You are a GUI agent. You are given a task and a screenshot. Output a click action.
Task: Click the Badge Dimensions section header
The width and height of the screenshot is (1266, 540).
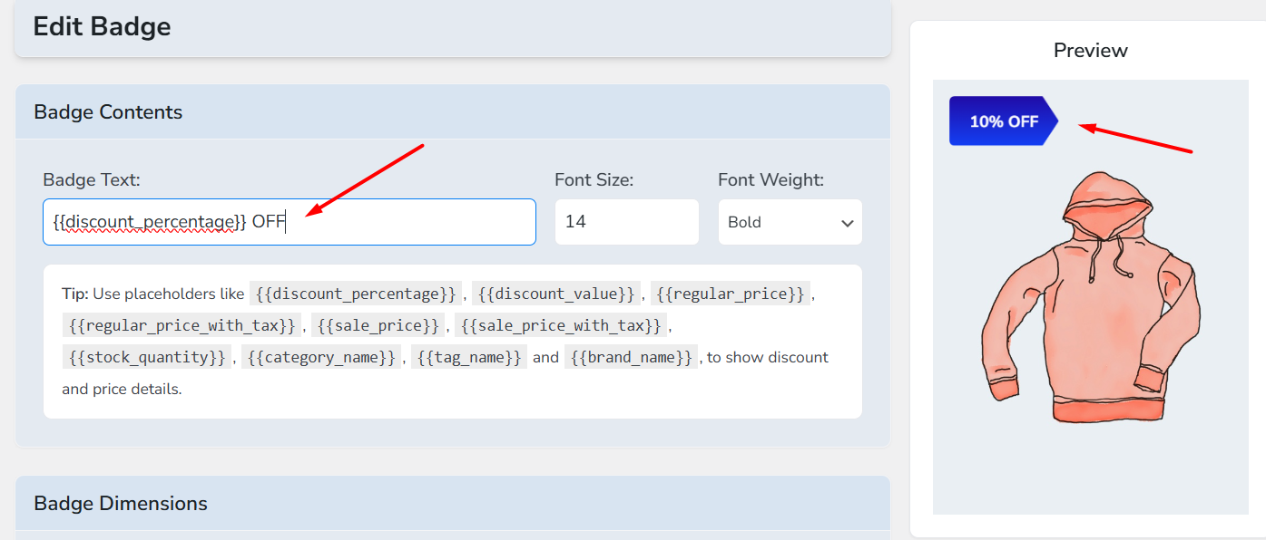tap(121, 504)
